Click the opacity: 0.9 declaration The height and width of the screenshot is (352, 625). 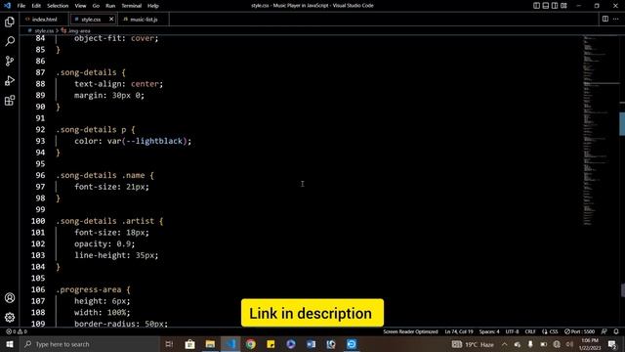[x=104, y=243]
